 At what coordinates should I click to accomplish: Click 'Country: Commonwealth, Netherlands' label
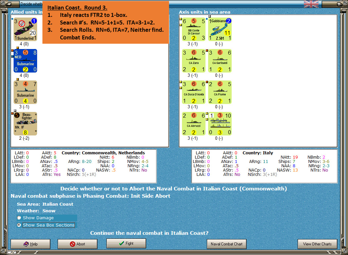[x=103, y=153]
